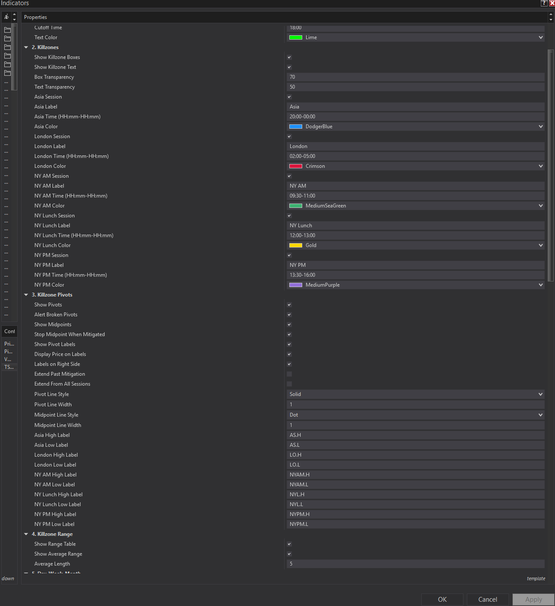Open the NY PM Color MediumPurple dropdown
The height and width of the screenshot is (606, 555).
click(415, 285)
